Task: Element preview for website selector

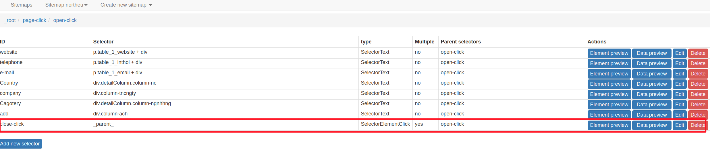Action: 609,53
